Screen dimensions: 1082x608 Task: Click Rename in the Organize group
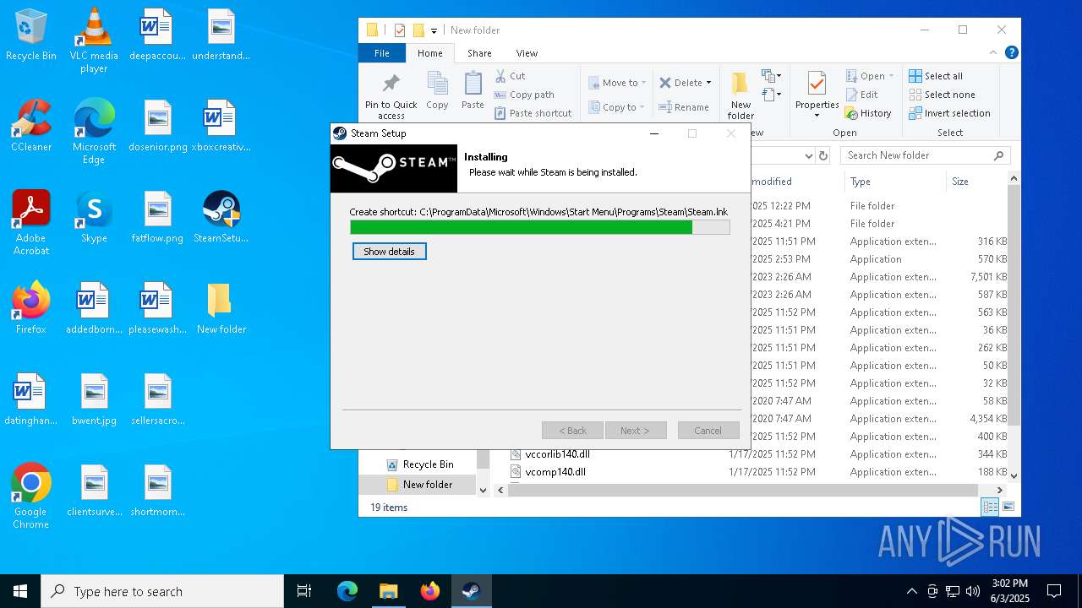[x=684, y=107]
